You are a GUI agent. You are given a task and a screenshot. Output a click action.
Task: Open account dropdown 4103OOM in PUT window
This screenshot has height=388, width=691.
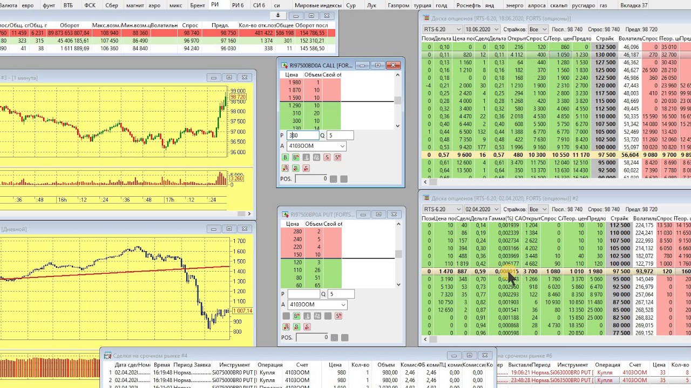click(x=343, y=304)
